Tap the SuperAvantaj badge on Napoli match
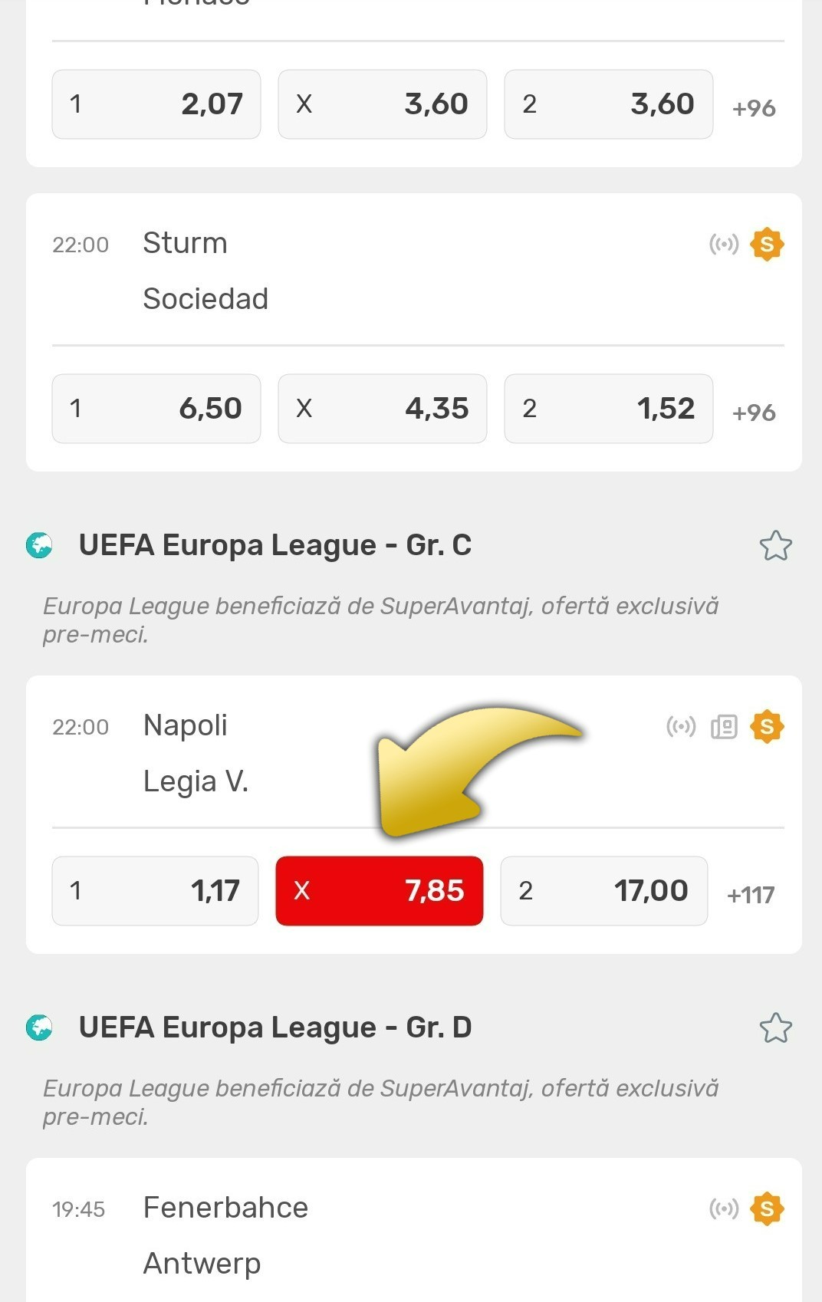 point(767,726)
